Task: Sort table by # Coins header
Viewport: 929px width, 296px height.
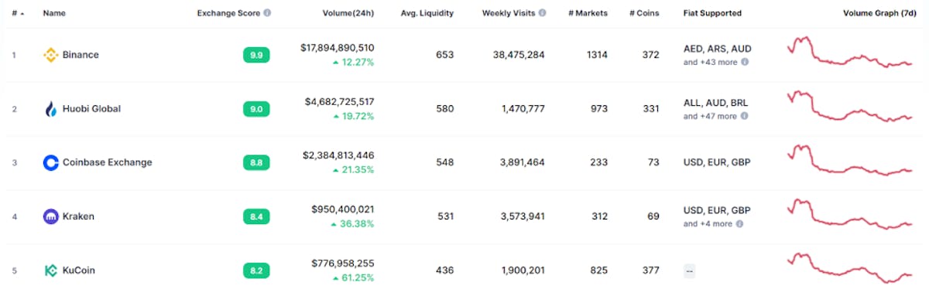Action: click(643, 13)
